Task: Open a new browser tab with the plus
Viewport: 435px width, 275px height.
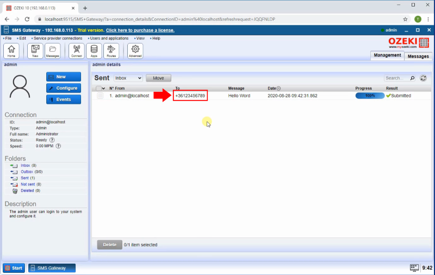Action: 85,8
